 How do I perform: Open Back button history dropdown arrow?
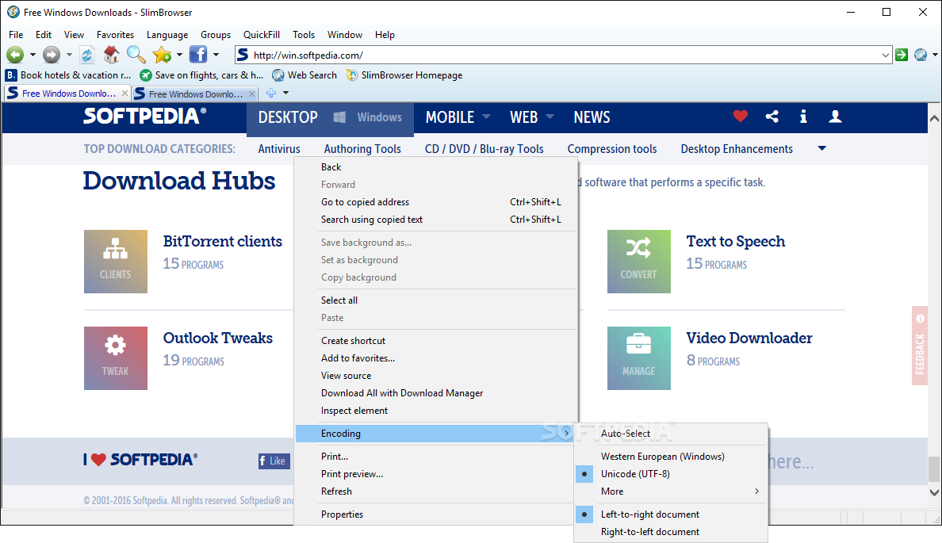[x=33, y=55]
